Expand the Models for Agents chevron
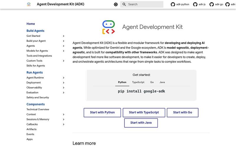The height and width of the screenshot is (147, 236). click(63, 51)
